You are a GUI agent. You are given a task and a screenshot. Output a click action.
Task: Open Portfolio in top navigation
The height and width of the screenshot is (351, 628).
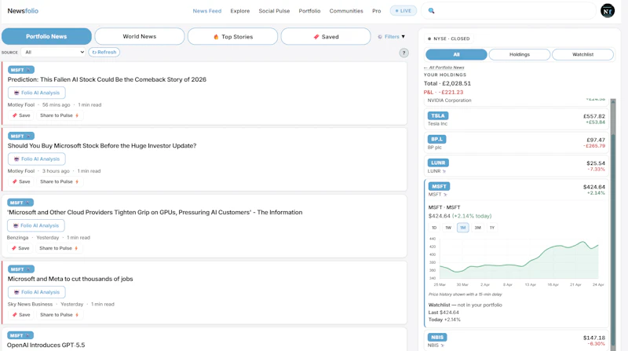coord(309,11)
